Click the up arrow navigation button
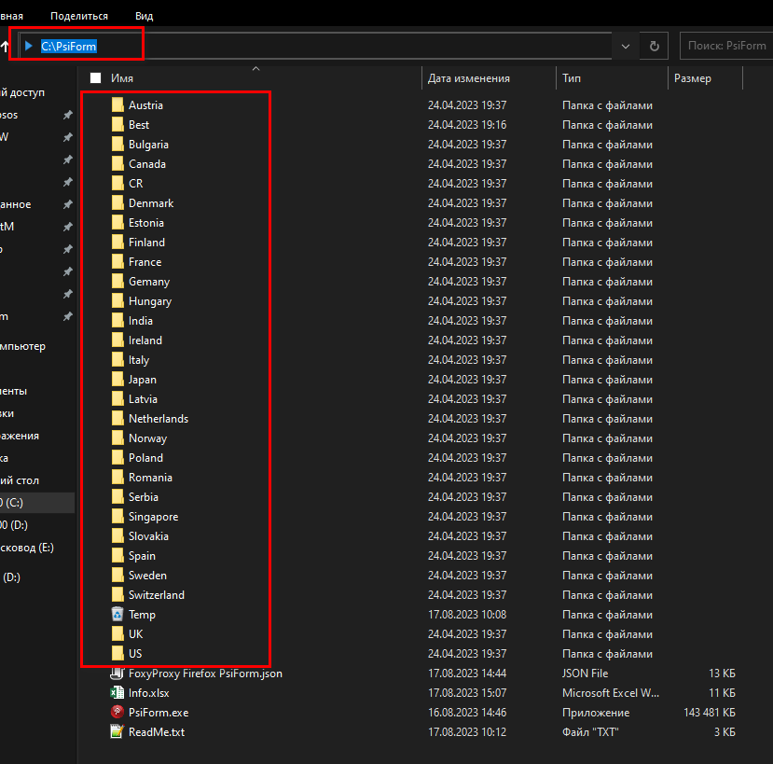Screen dimensions: 773x764 5,46
